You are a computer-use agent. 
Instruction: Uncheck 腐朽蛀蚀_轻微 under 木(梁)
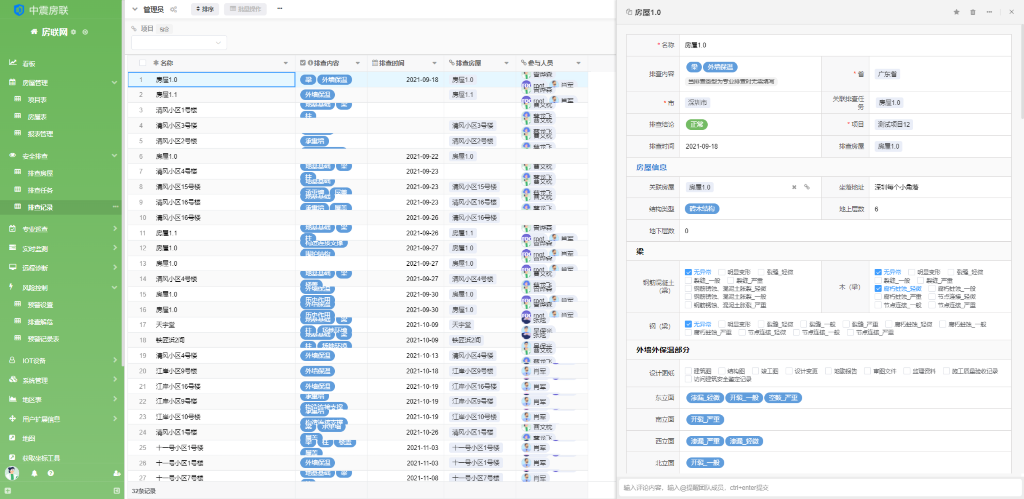click(x=878, y=288)
